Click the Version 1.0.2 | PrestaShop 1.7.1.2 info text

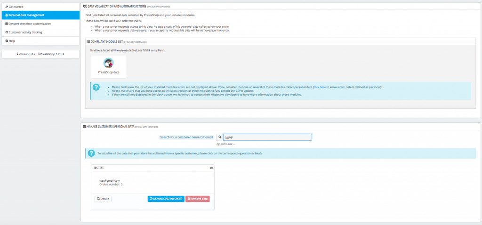point(40,54)
